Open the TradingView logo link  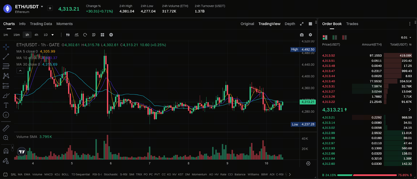(22, 151)
